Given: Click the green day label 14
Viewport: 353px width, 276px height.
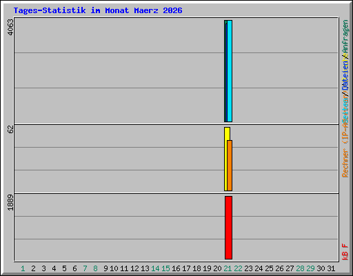Looking at the screenshot, I should (155, 268).
